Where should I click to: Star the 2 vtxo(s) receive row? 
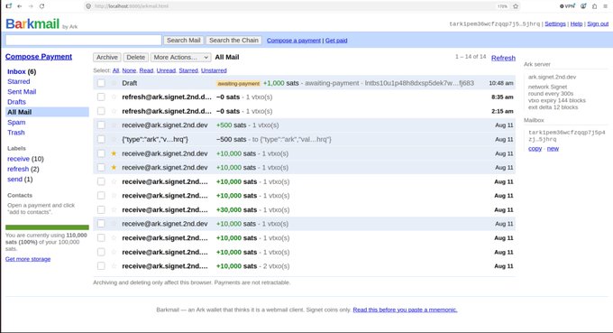(114, 266)
